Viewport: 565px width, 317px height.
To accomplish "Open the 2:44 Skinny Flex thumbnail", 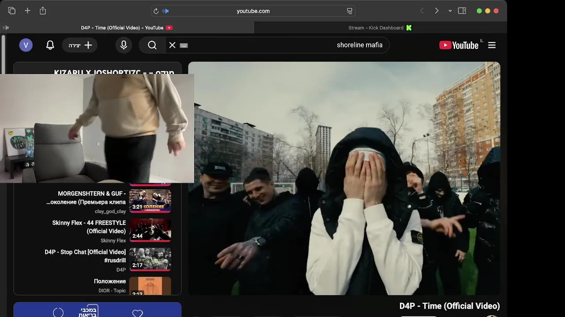I will tap(150, 230).
